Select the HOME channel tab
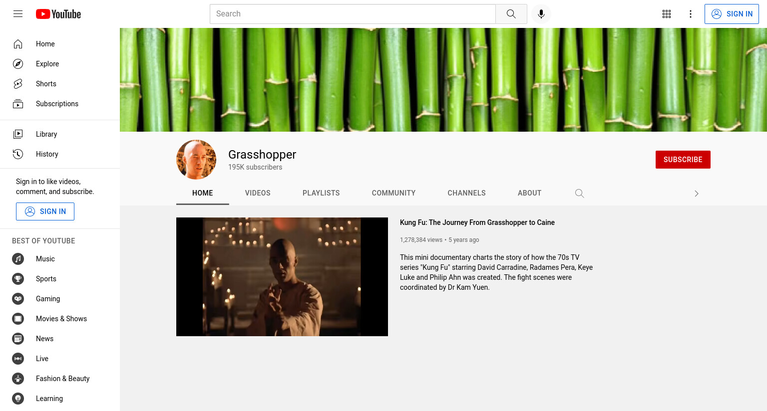 (x=203, y=193)
